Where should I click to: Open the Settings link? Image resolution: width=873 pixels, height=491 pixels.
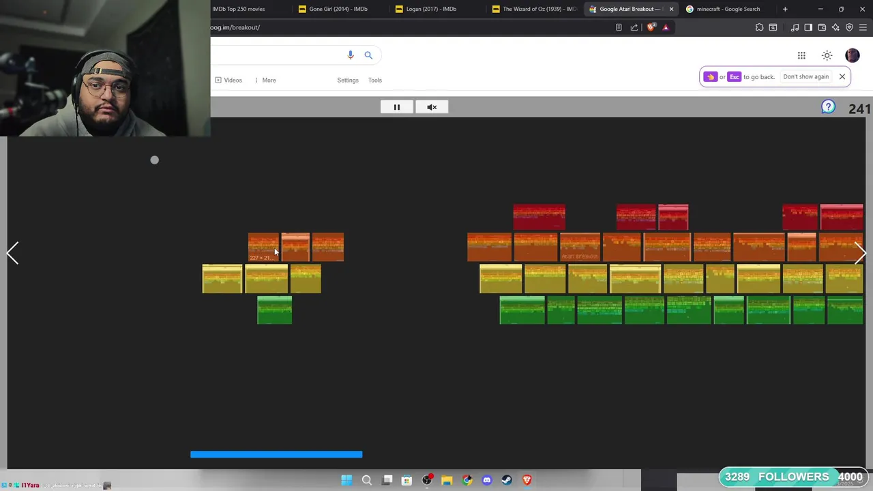click(347, 80)
